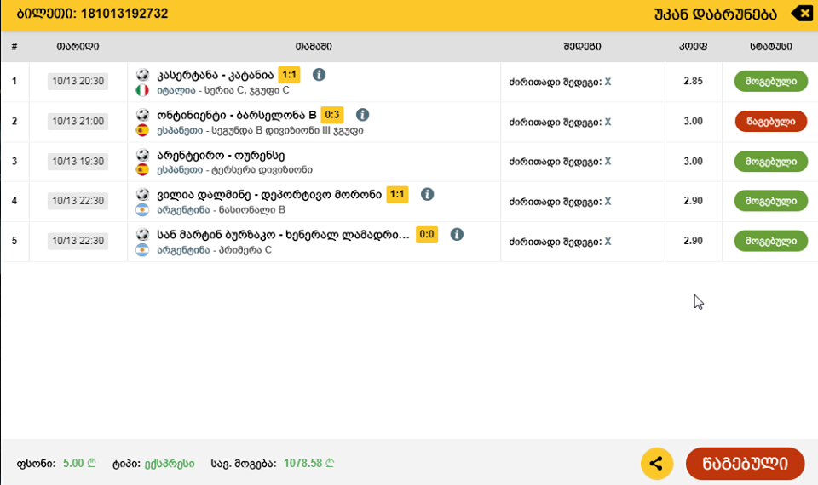Viewport: 818px width, 485px height.
Task: Open ესპანეთი link in სეგუნდა B row
Action: pos(180,131)
